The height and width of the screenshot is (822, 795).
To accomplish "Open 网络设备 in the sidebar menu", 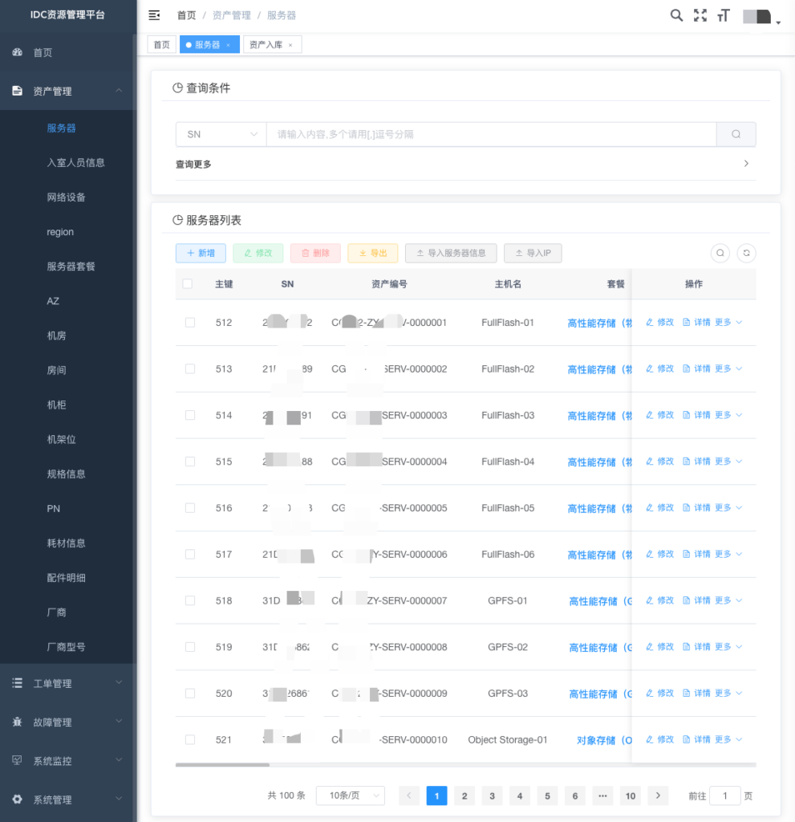I will point(67,197).
